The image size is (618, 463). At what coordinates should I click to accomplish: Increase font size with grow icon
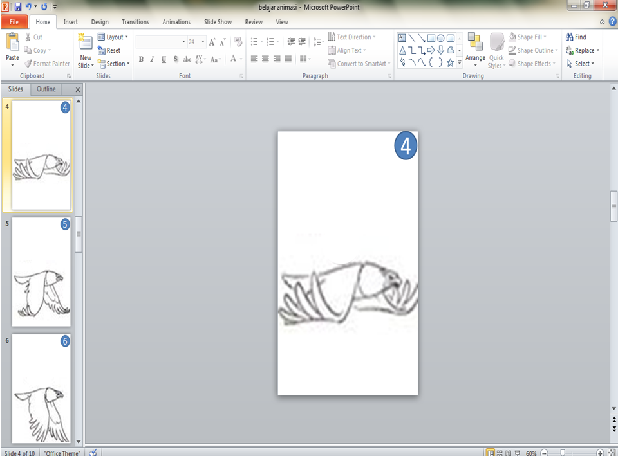click(x=212, y=42)
